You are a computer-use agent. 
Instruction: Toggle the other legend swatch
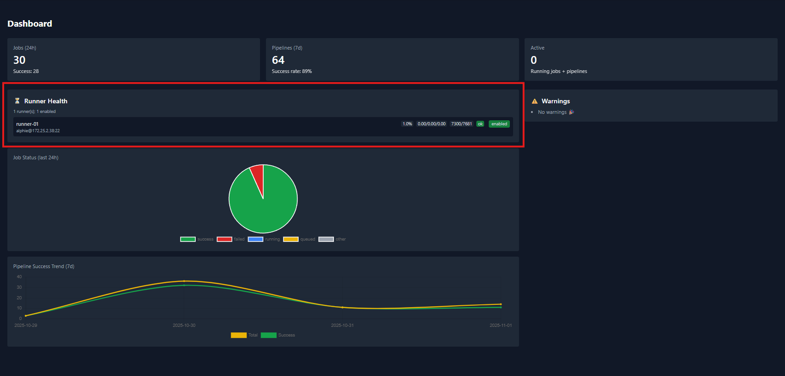[x=326, y=239]
